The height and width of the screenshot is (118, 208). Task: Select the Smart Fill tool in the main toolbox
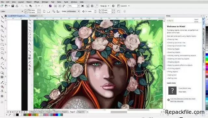(x=2, y=91)
